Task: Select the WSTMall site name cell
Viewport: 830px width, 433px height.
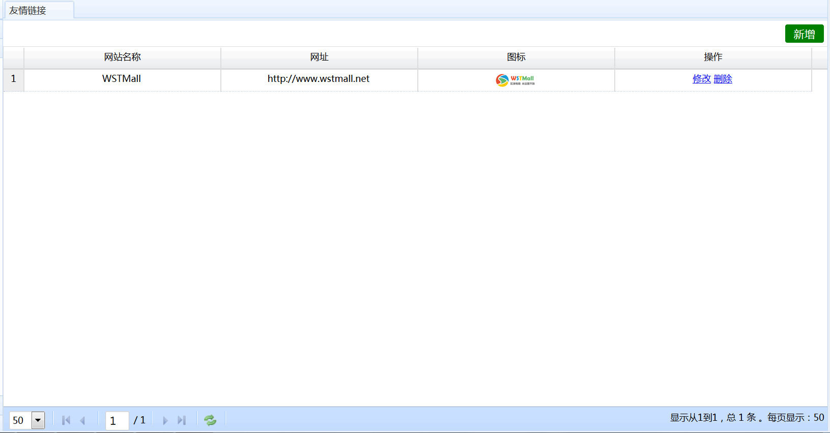Action: pos(122,80)
